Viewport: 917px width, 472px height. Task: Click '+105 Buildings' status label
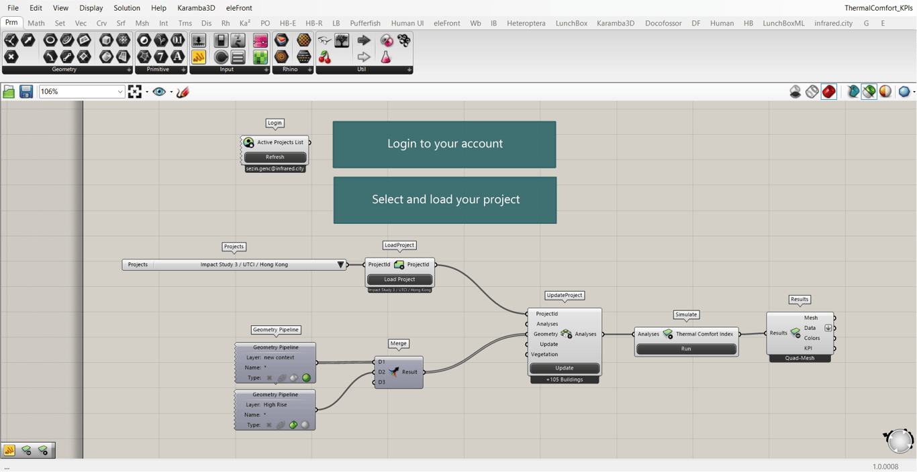pos(565,379)
